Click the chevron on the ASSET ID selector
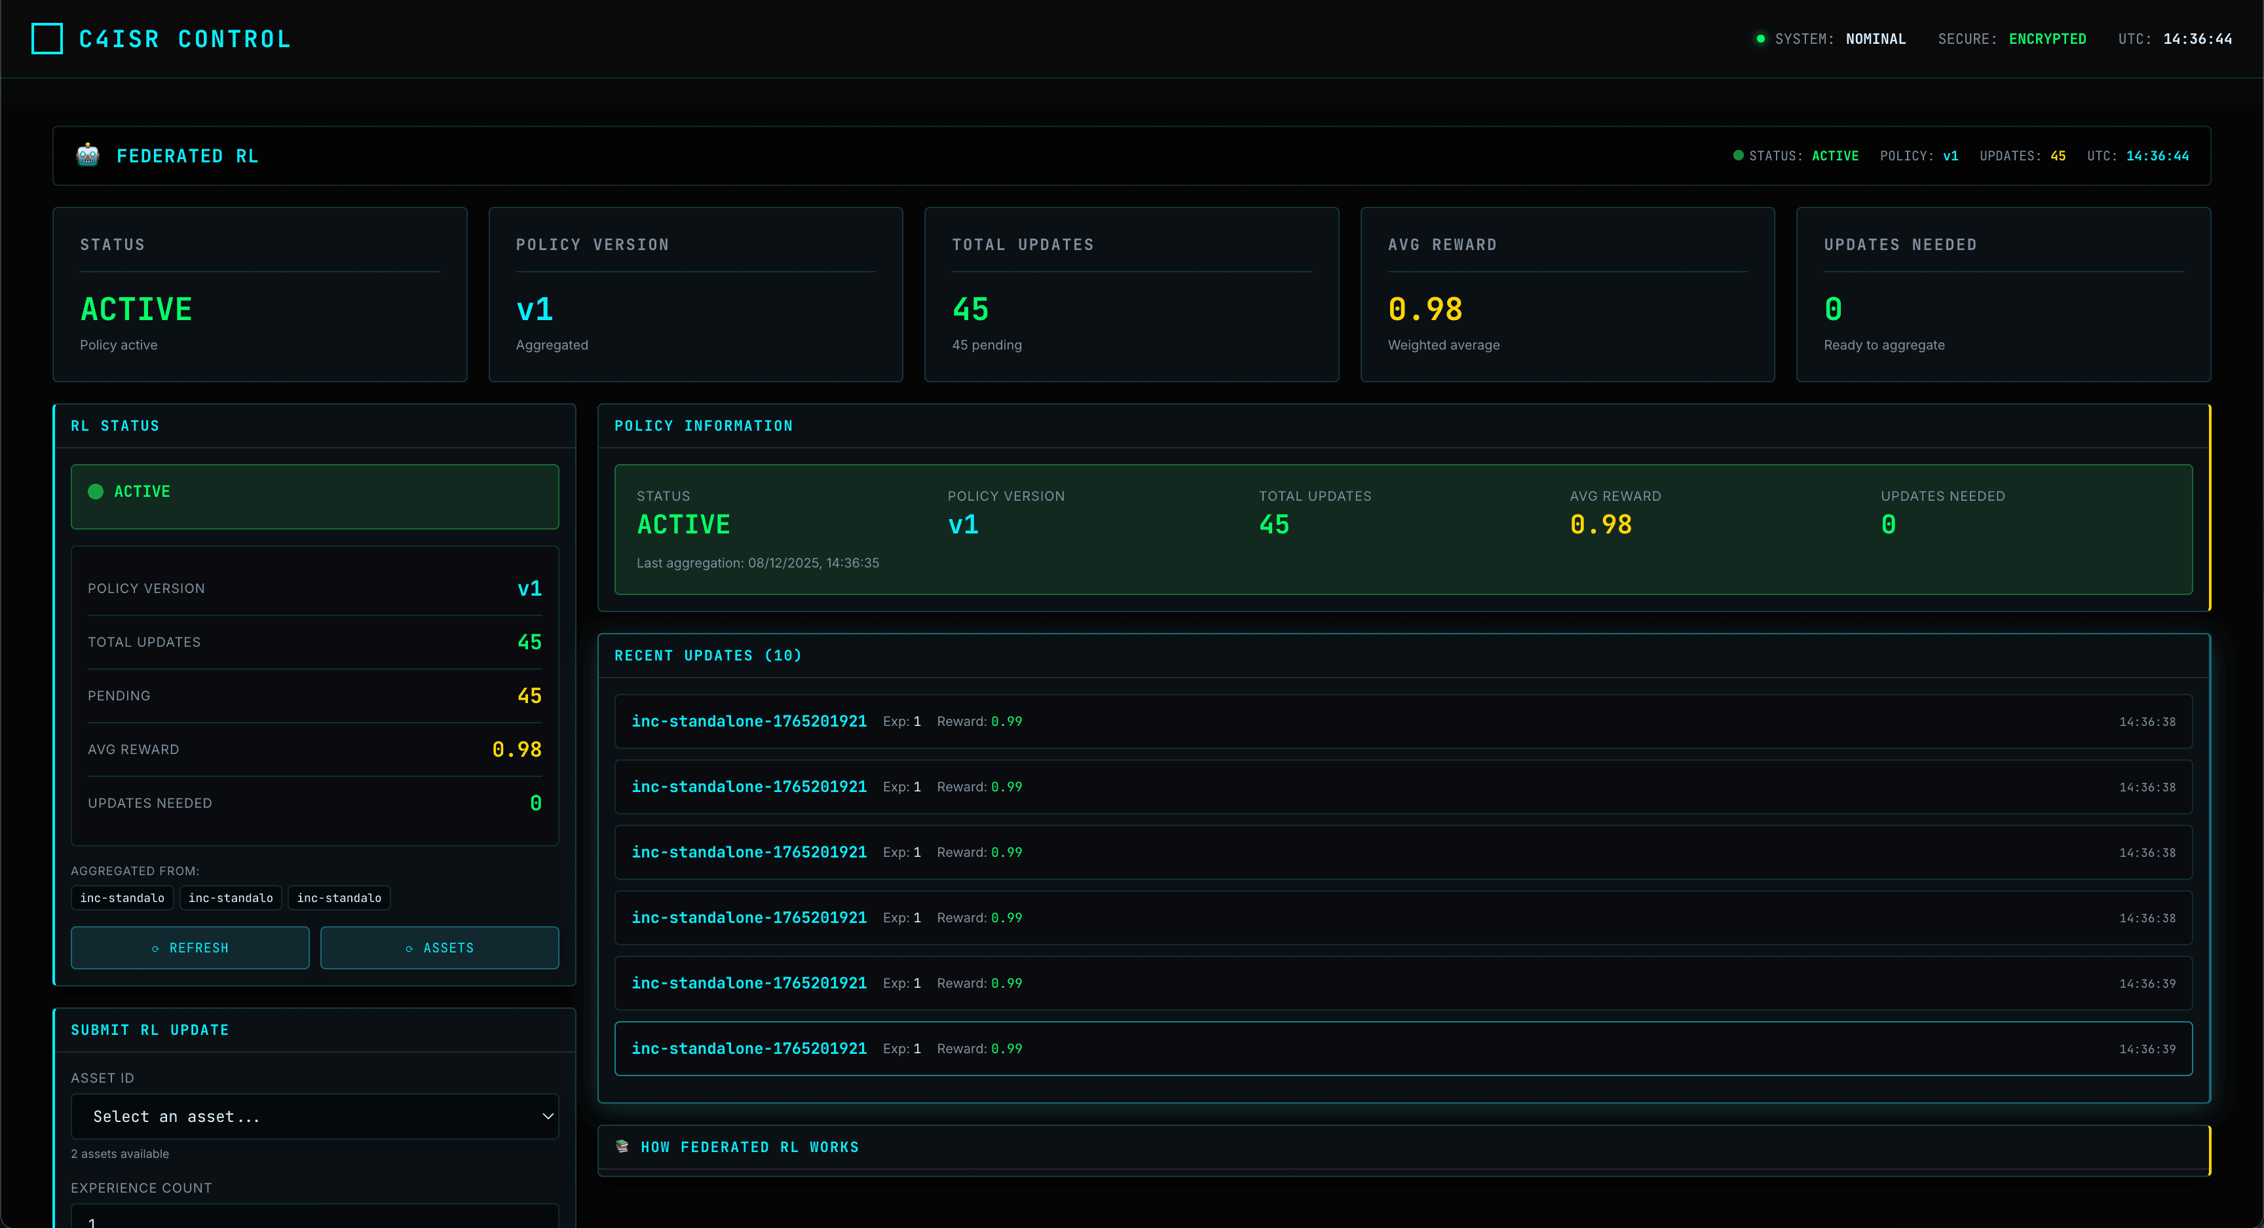This screenshot has width=2264, height=1228. pyautogui.click(x=546, y=1115)
